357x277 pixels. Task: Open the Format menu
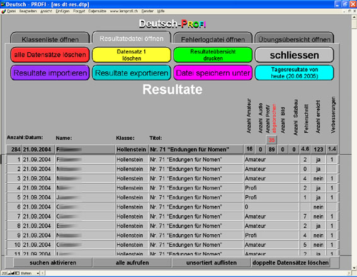[79, 11]
